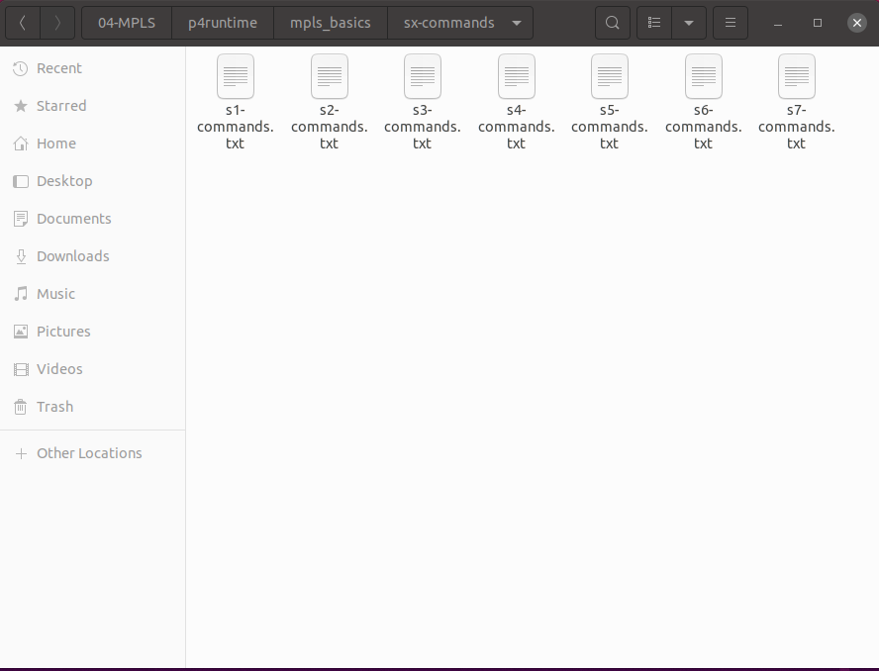Select the s2-commands.txt file
879x671 pixels.
329,77
